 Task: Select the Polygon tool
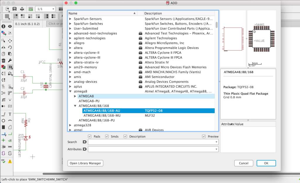click(10, 127)
